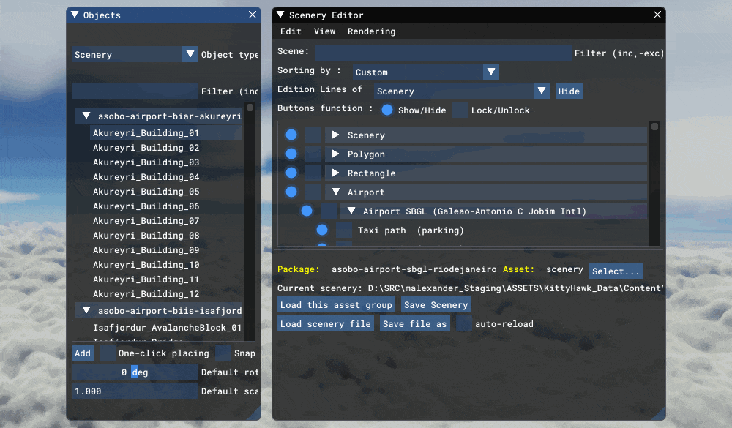Select the Show/Hide radio button

click(388, 110)
